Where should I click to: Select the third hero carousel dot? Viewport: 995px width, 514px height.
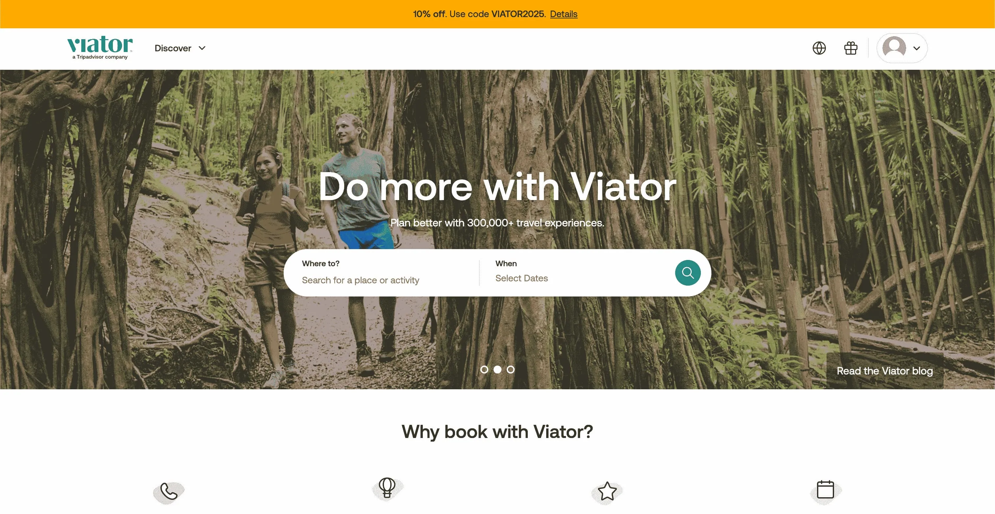click(511, 370)
